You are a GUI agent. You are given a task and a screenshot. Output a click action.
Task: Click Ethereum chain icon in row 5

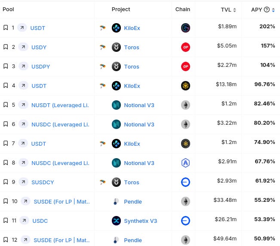coord(185,105)
